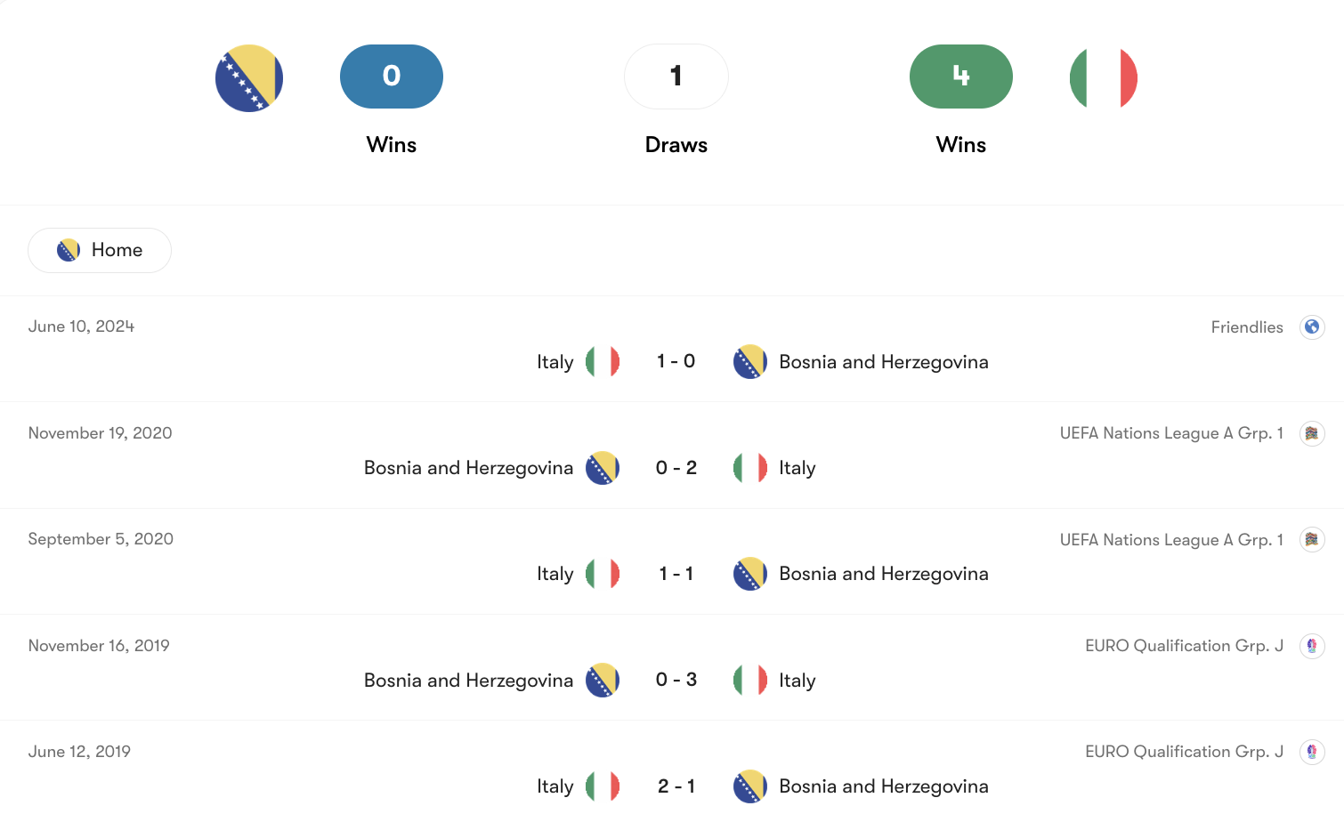Click the Draws label in the summary bar
The width and height of the screenshot is (1344, 822).
click(676, 144)
